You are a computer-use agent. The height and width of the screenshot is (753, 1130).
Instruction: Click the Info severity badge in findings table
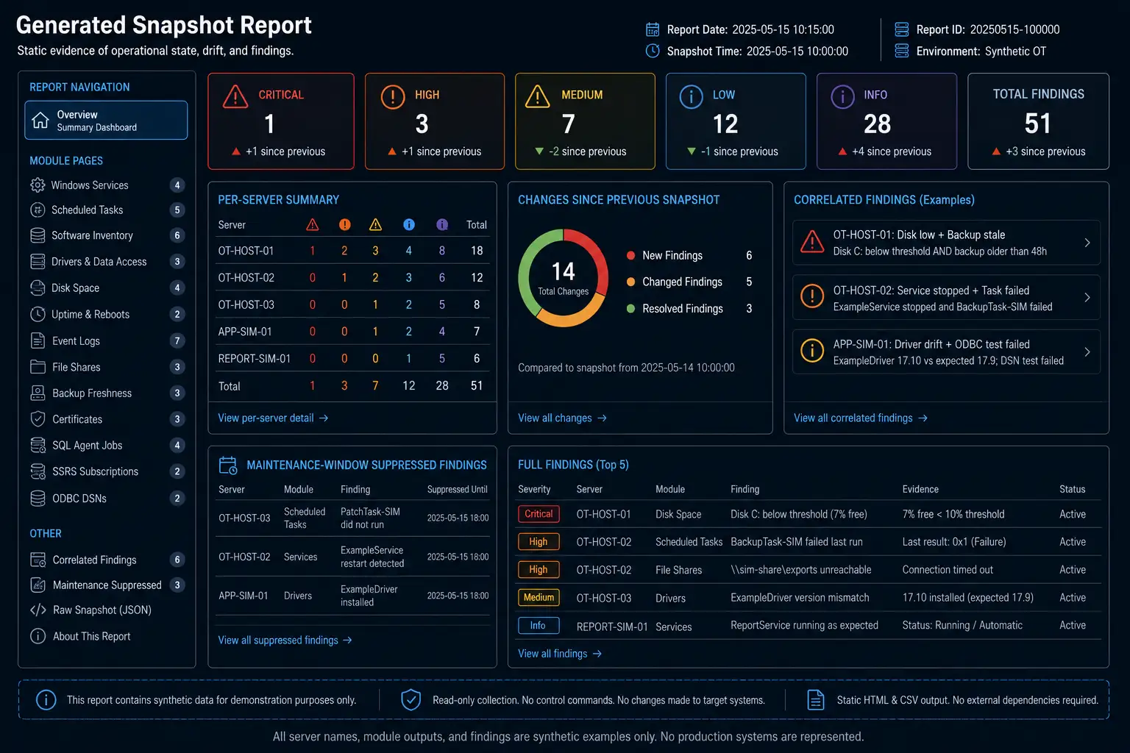tap(539, 626)
